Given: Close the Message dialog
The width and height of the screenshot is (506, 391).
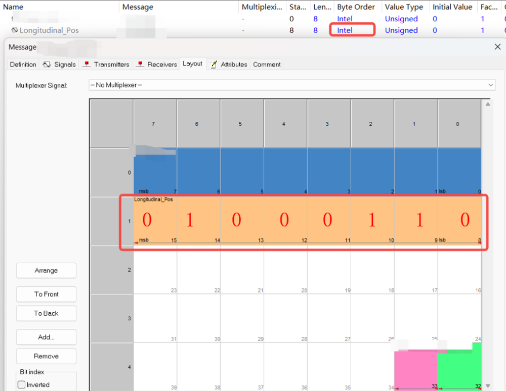Looking at the screenshot, I should point(497,47).
